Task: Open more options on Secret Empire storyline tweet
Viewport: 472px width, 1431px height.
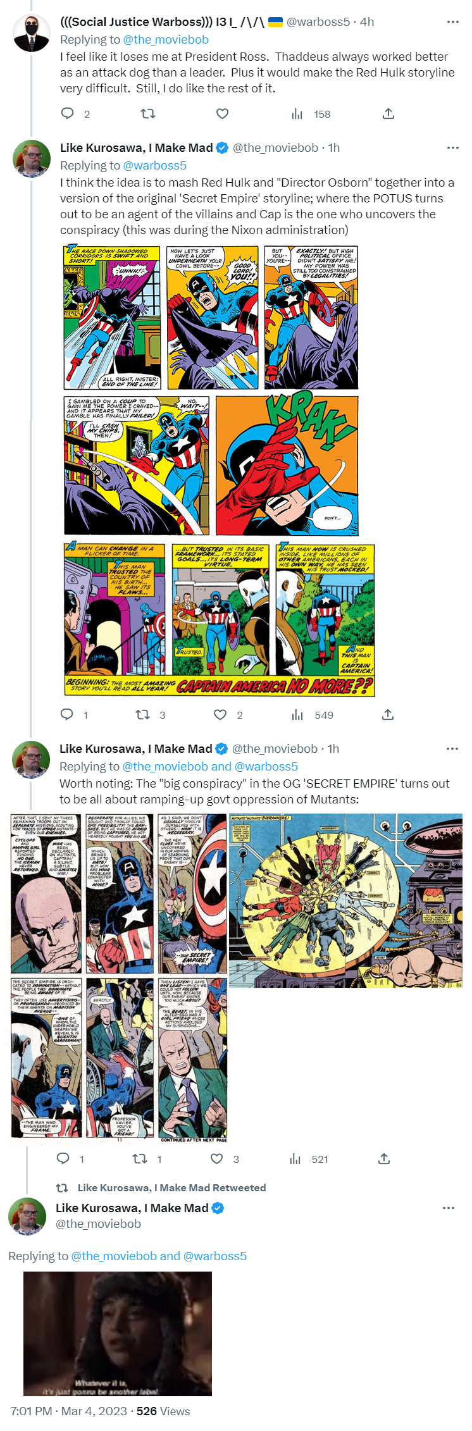Action: pyautogui.click(x=452, y=148)
